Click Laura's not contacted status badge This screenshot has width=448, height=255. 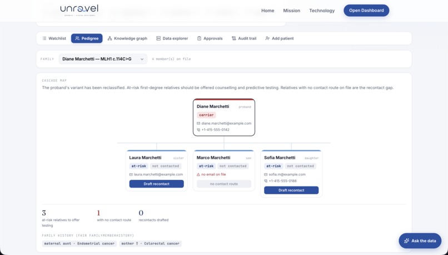pos(166,166)
